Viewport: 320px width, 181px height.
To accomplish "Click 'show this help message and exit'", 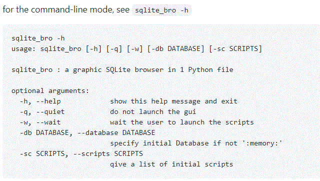I will [x=173, y=101].
